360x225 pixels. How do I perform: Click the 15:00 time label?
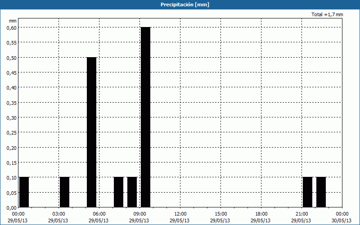[x=221, y=214]
